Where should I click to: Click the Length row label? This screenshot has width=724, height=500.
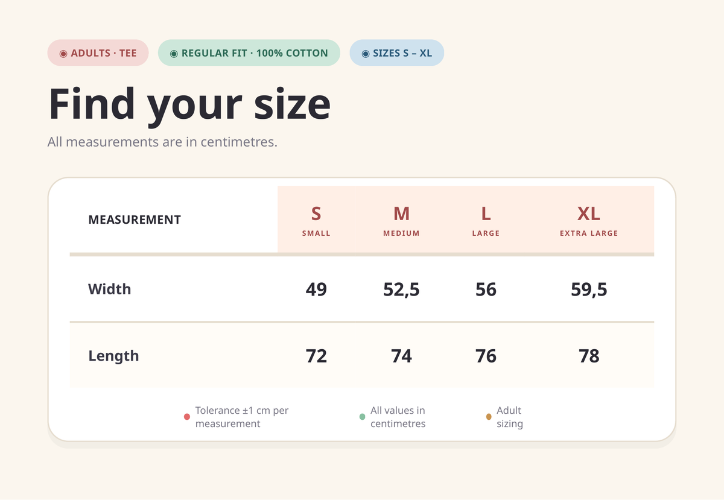point(113,356)
